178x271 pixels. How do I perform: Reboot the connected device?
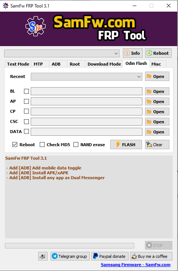click(158, 53)
